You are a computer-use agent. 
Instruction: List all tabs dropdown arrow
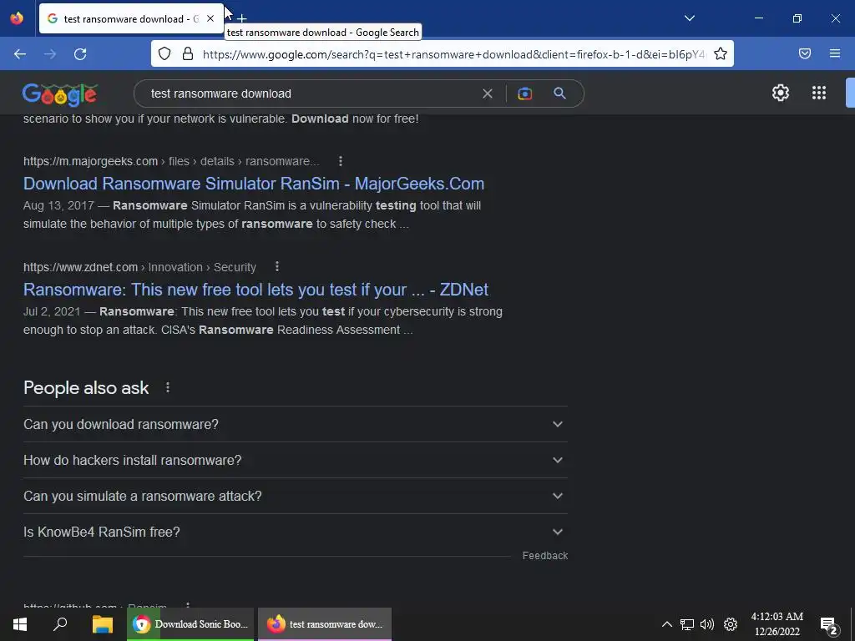689,18
